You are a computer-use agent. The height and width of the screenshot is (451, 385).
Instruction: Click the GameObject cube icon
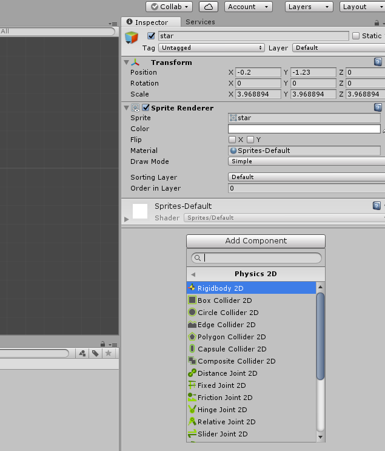[x=132, y=38]
